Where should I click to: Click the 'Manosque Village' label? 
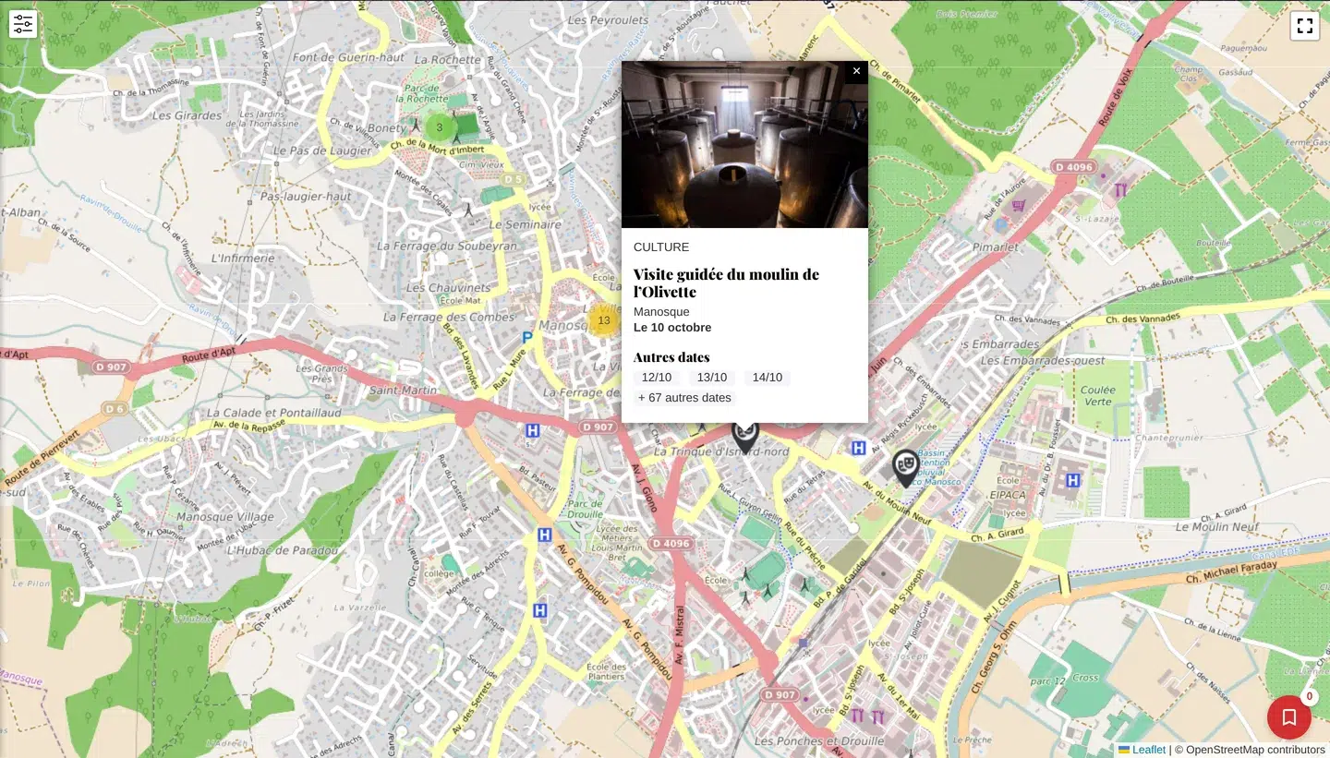(x=224, y=517)
